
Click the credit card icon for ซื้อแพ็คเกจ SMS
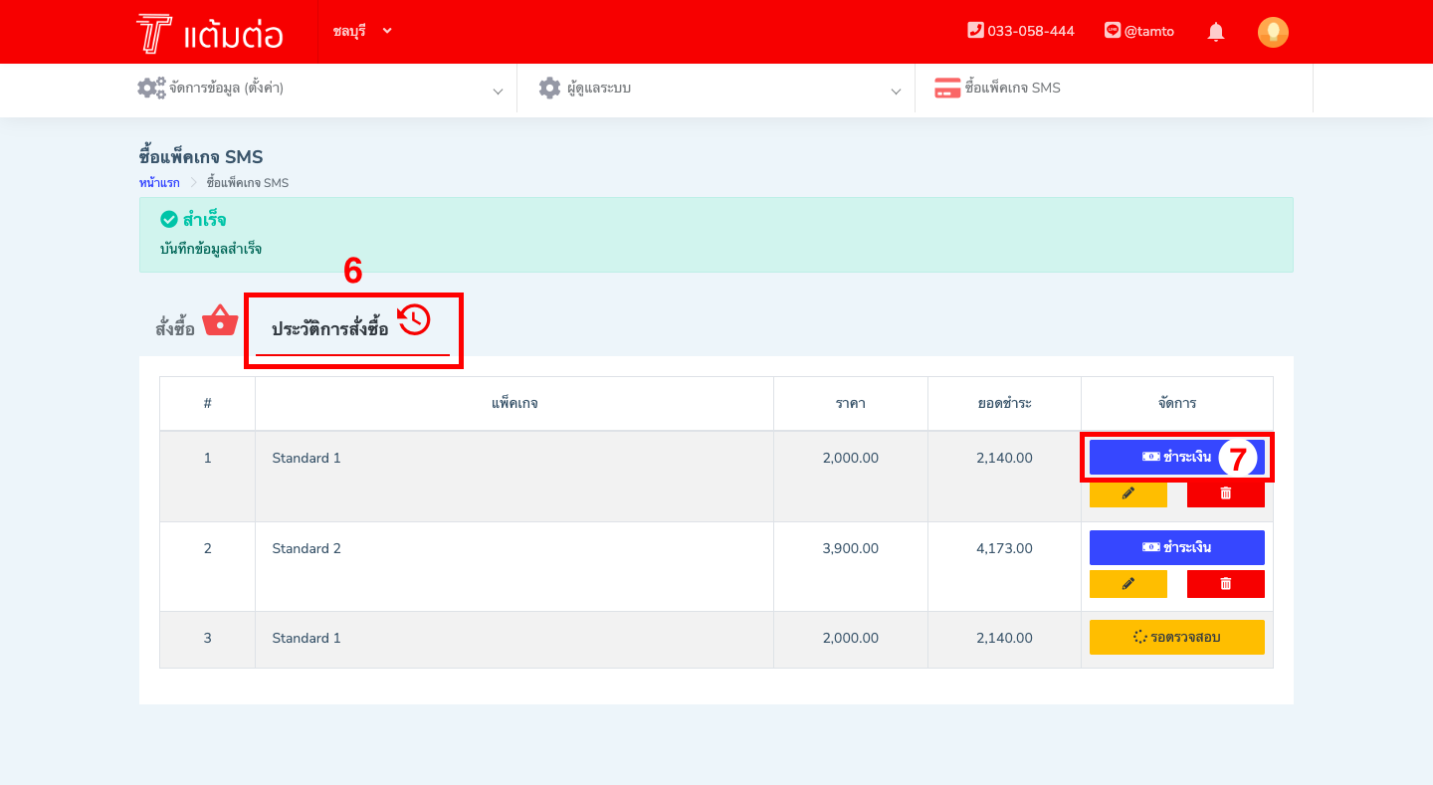947,88
